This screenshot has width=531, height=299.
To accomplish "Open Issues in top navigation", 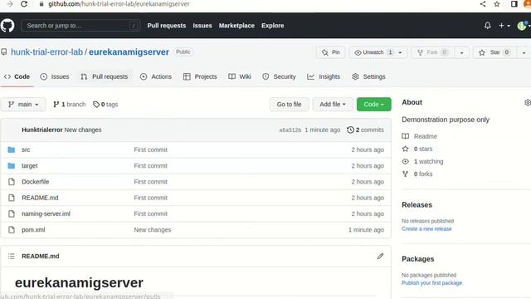I will pos(202,26).
